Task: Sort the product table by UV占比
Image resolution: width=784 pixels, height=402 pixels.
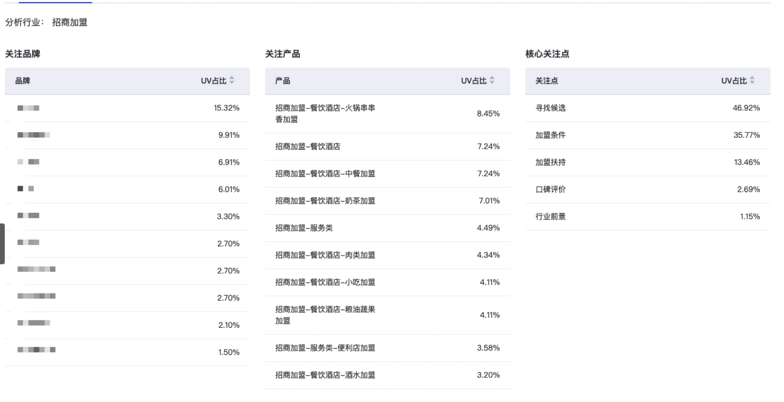Action: (x=492, y=80)
